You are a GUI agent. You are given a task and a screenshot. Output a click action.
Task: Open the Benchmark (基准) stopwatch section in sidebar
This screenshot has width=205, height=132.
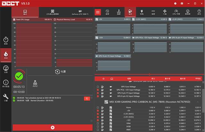coord(6,40)
